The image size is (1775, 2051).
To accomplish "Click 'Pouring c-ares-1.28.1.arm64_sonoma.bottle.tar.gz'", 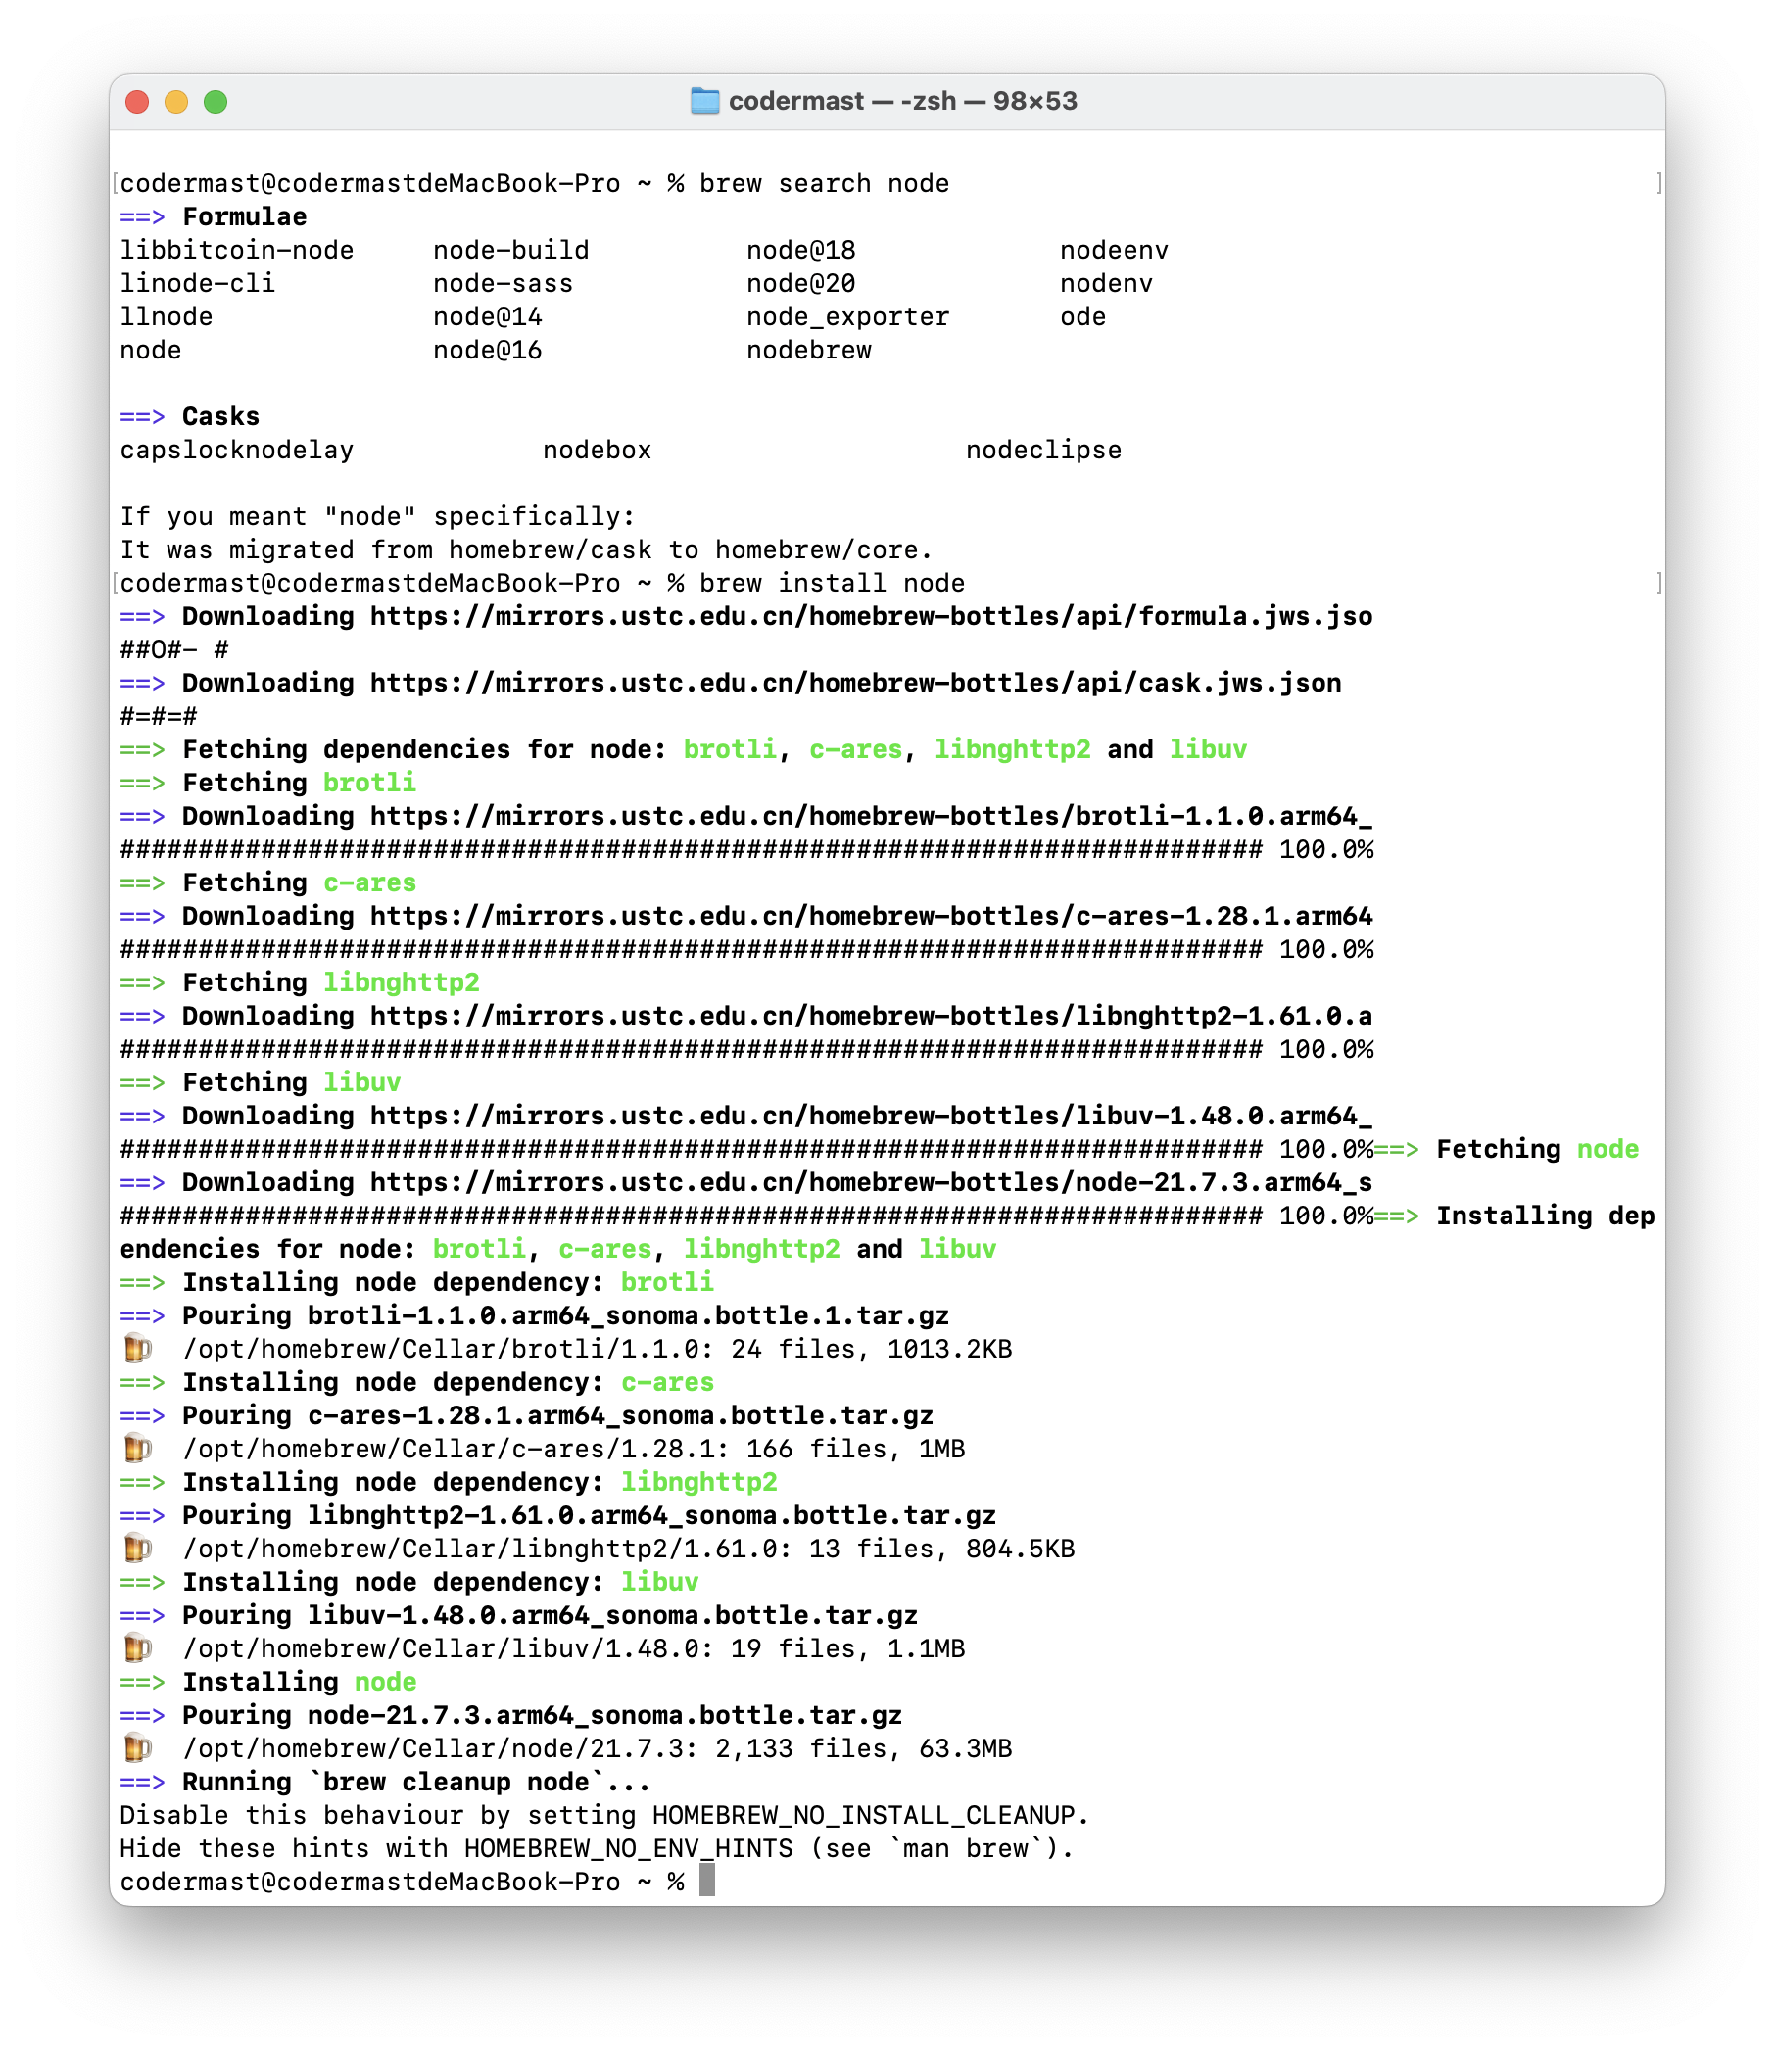I will (x=557, y=1416).
